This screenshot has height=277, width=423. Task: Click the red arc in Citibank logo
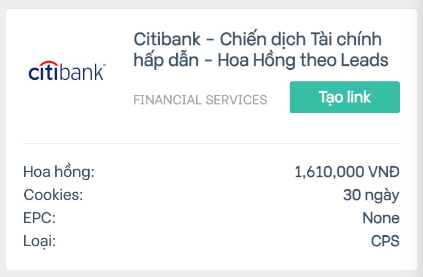[x=48, y=64]
